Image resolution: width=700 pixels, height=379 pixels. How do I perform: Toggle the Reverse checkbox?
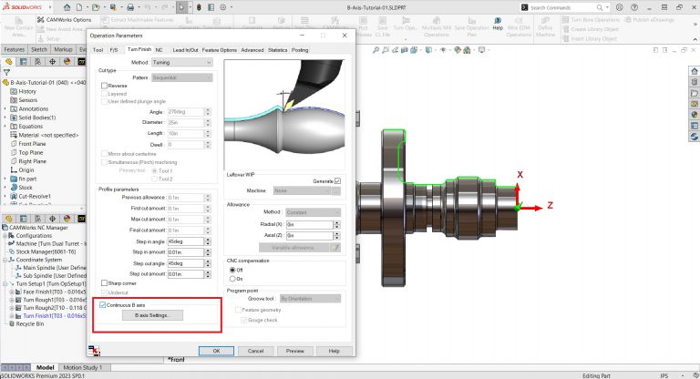click(104, 86)
